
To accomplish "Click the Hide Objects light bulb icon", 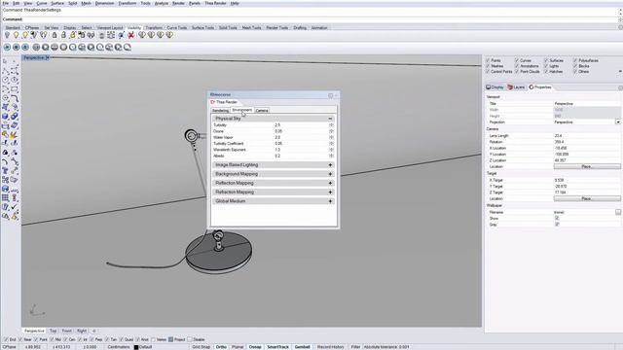I will point(7,35).
